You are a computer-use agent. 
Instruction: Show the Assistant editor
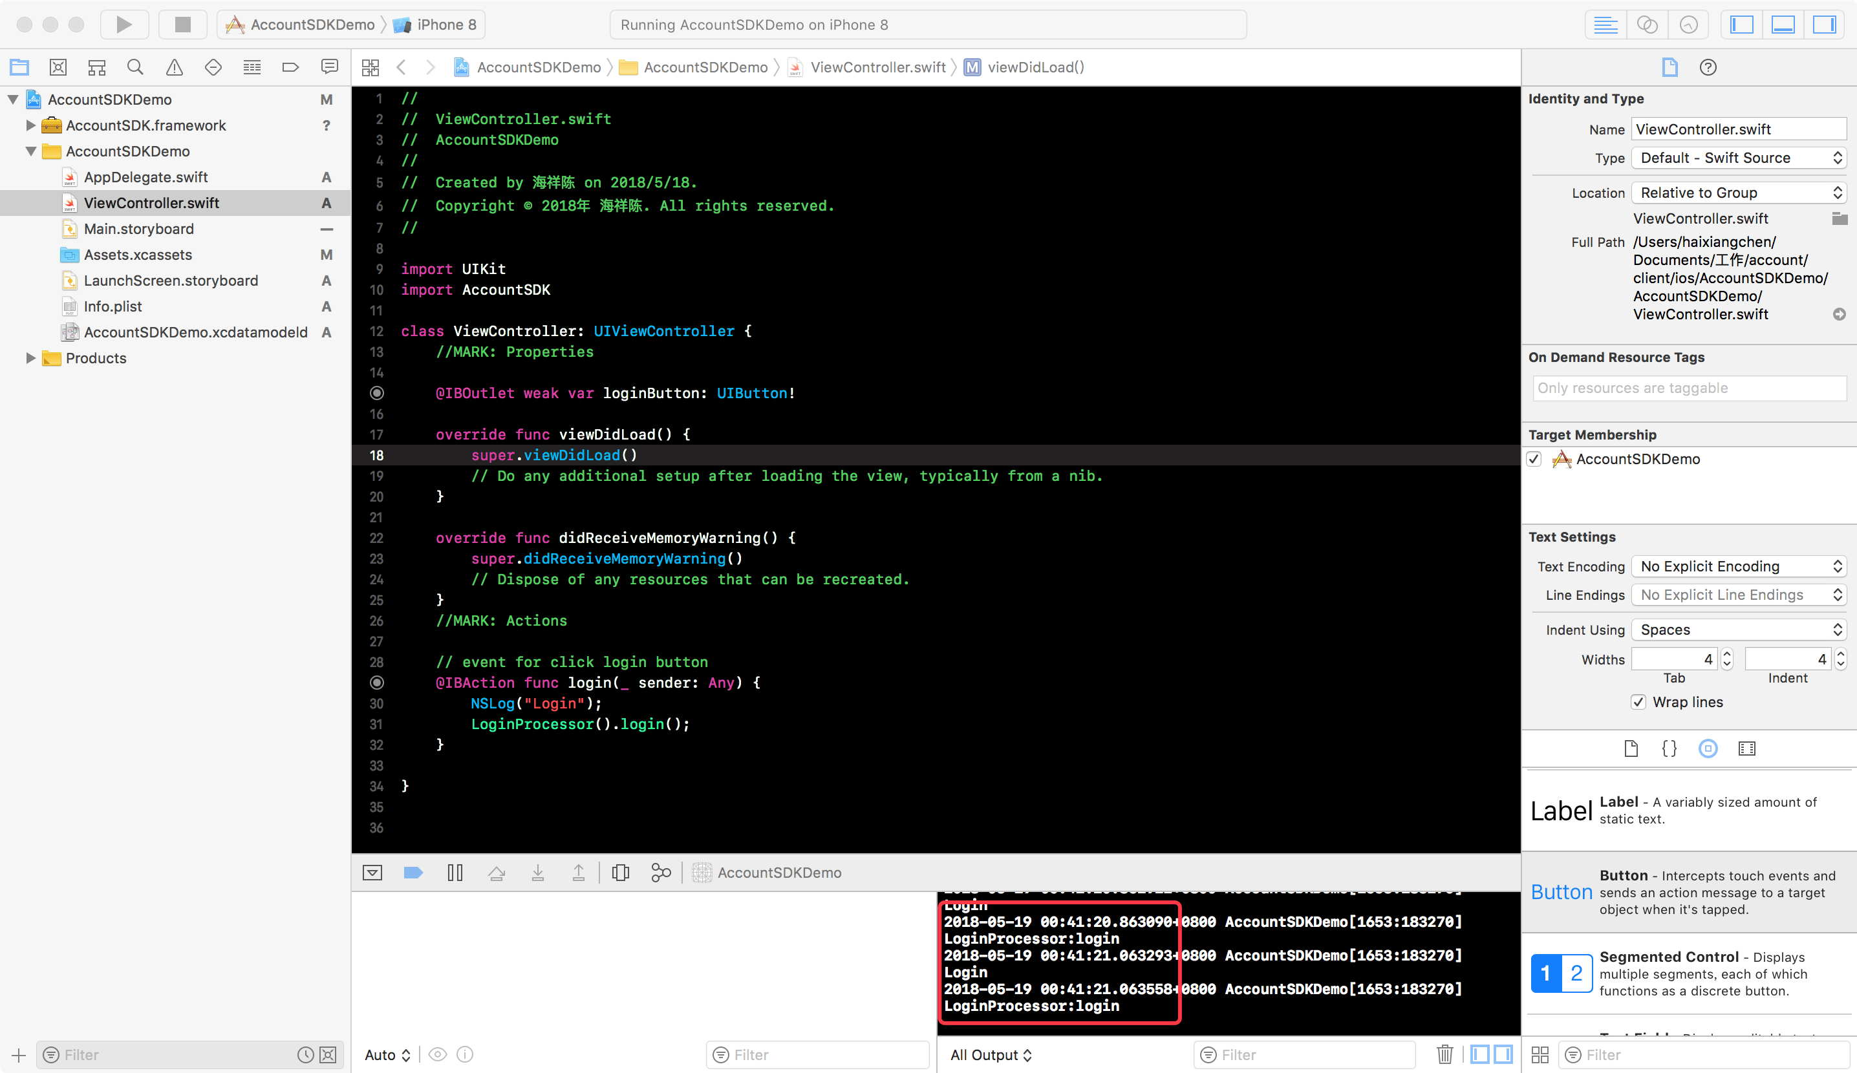coord(1647,25)
